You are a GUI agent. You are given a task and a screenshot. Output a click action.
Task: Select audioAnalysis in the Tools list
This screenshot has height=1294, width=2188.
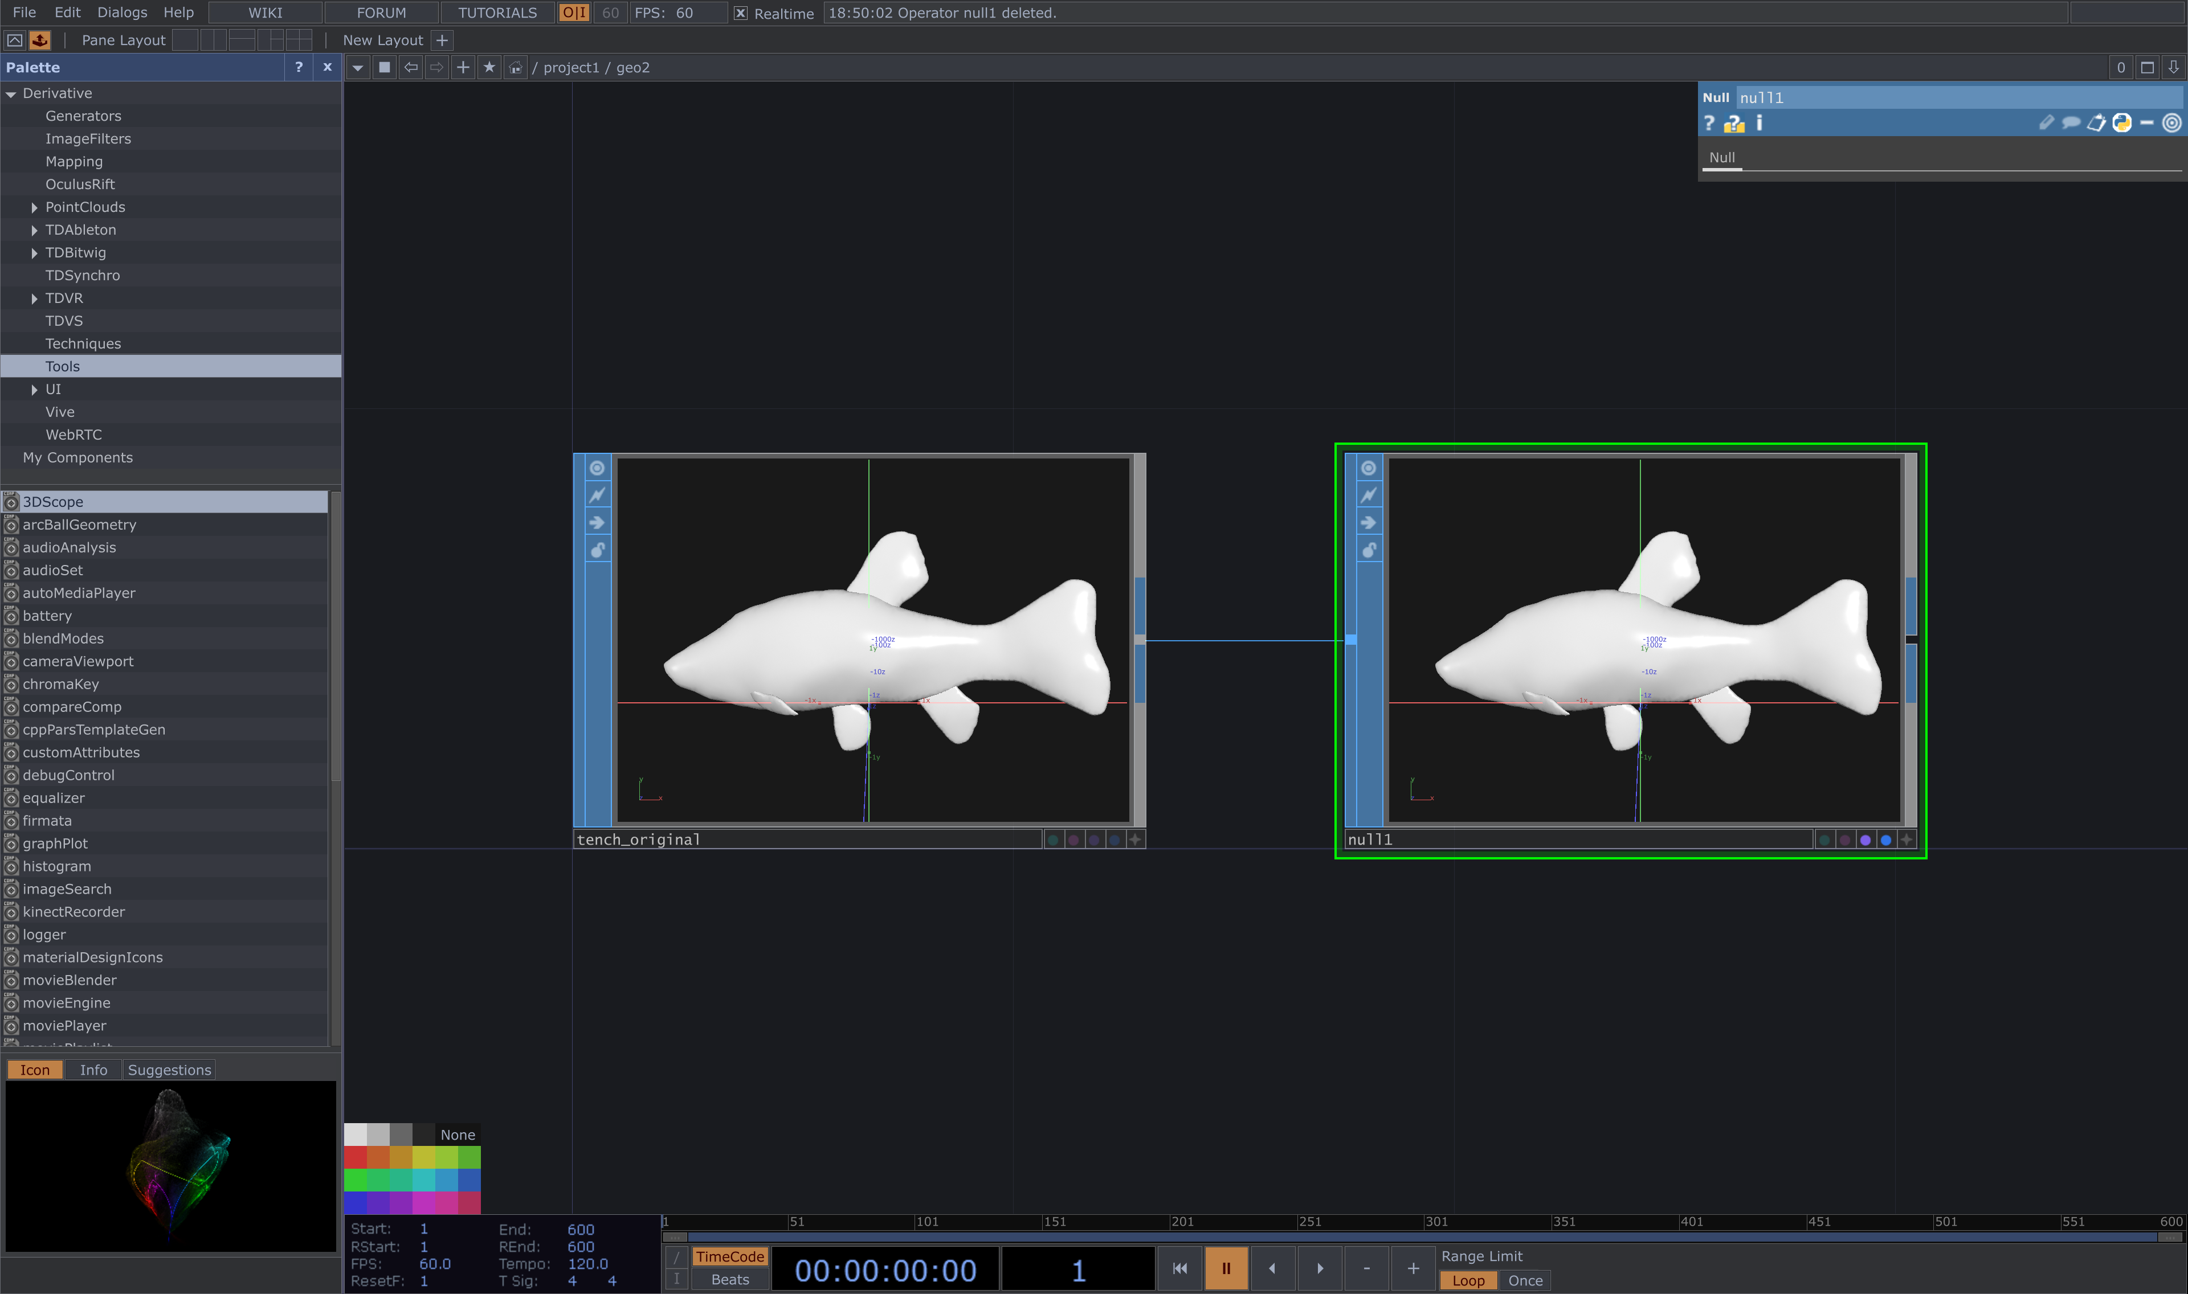coord(69,547)
